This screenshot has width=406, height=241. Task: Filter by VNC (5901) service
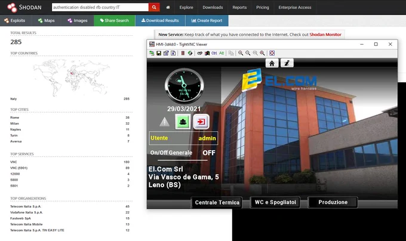tap(19, 168)
